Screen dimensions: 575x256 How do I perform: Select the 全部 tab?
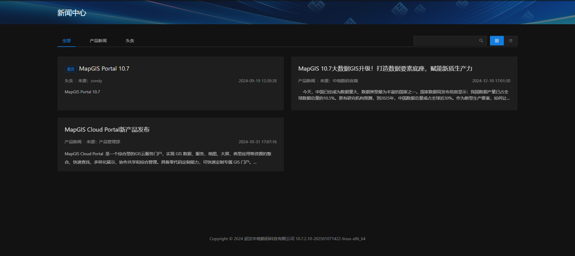click(x=66, y=41)
